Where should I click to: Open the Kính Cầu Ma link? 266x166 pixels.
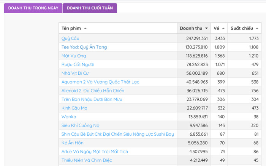(x=74, y=108)
